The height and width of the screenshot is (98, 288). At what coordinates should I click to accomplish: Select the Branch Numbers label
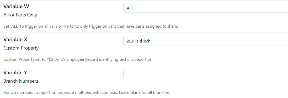tap(21, 81)
